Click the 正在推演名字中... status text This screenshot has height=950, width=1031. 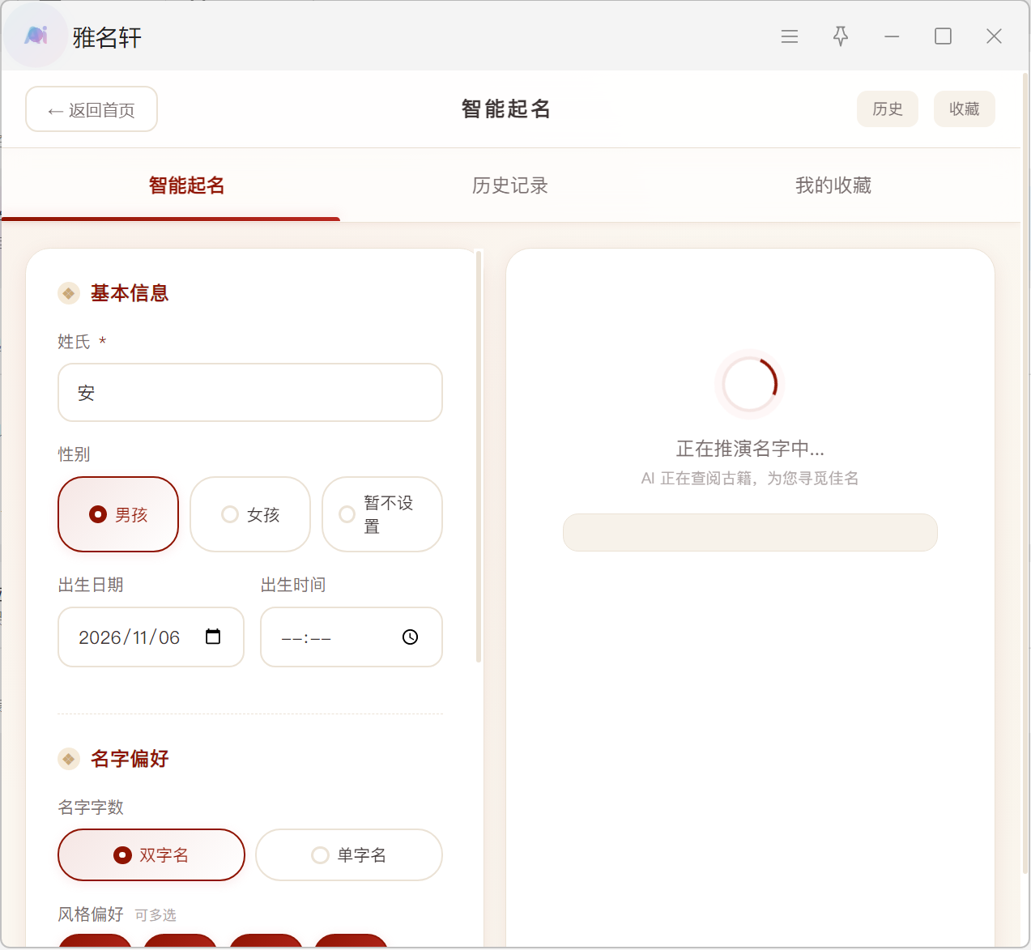750,449
